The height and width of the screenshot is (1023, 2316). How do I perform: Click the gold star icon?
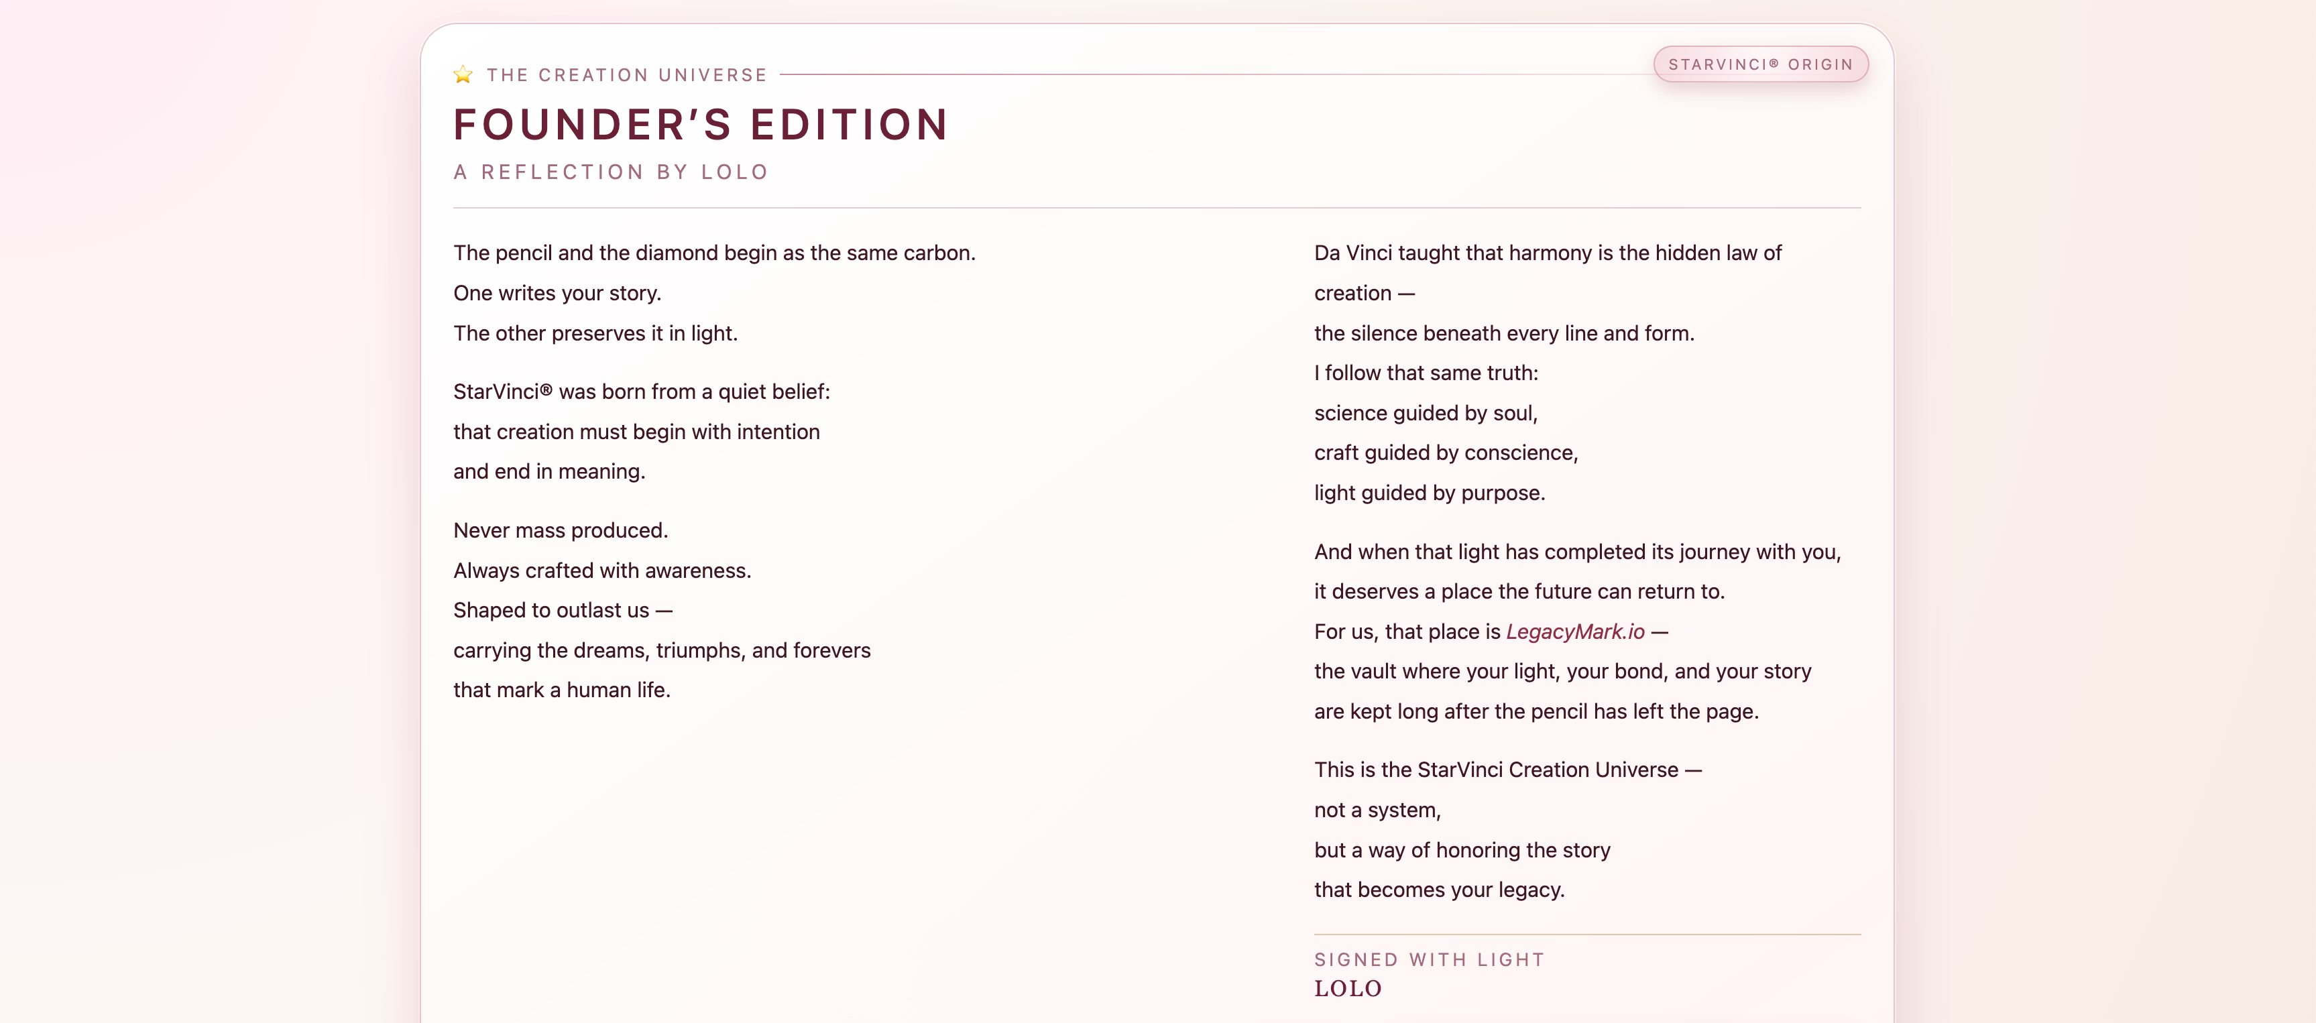[463, 74]
